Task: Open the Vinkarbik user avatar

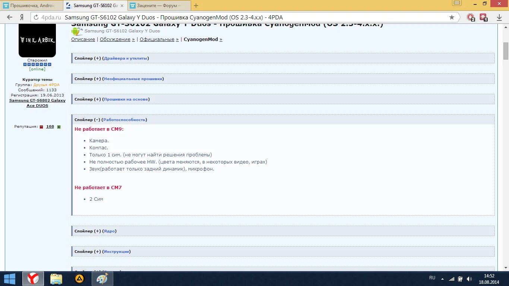Action: click(x=37, y=40)
